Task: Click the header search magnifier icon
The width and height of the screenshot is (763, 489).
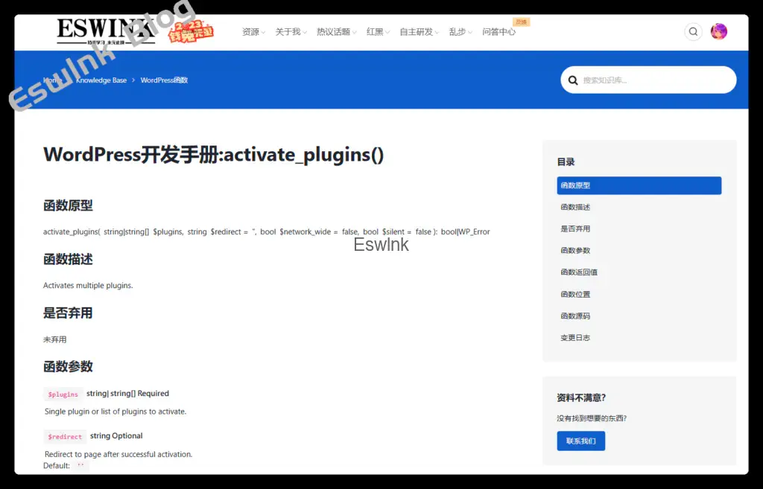Action: coord(693,32)
